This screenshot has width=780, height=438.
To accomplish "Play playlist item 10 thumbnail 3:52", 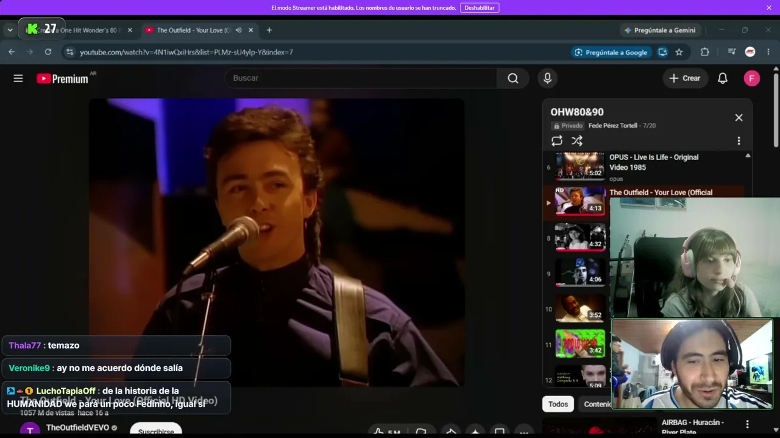I will [580, 308].
